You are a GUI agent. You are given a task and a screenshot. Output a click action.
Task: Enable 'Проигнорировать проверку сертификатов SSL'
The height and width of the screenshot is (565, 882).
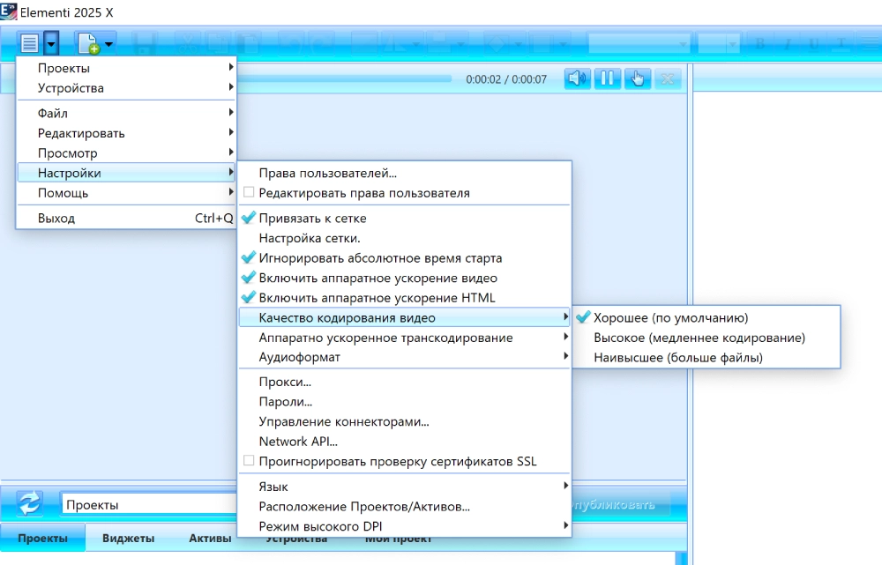coord(250,462)
